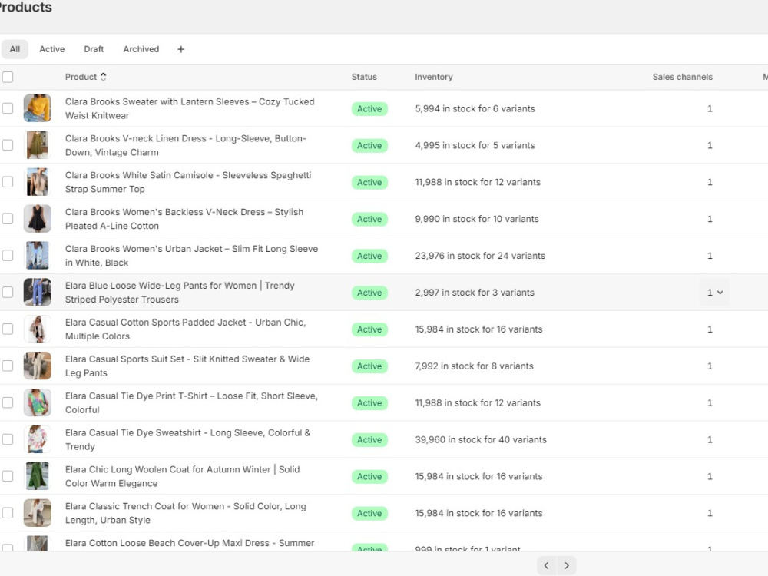This screenshot has width=768, height=576.
Task: Click the Status column header
Action: [x=364, y=77]
